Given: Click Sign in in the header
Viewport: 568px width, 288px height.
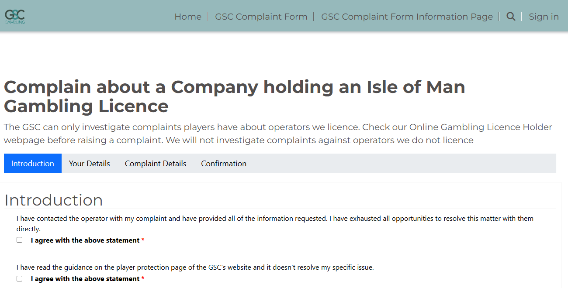Looking at the screenshot, I should [x=544, y=17].
